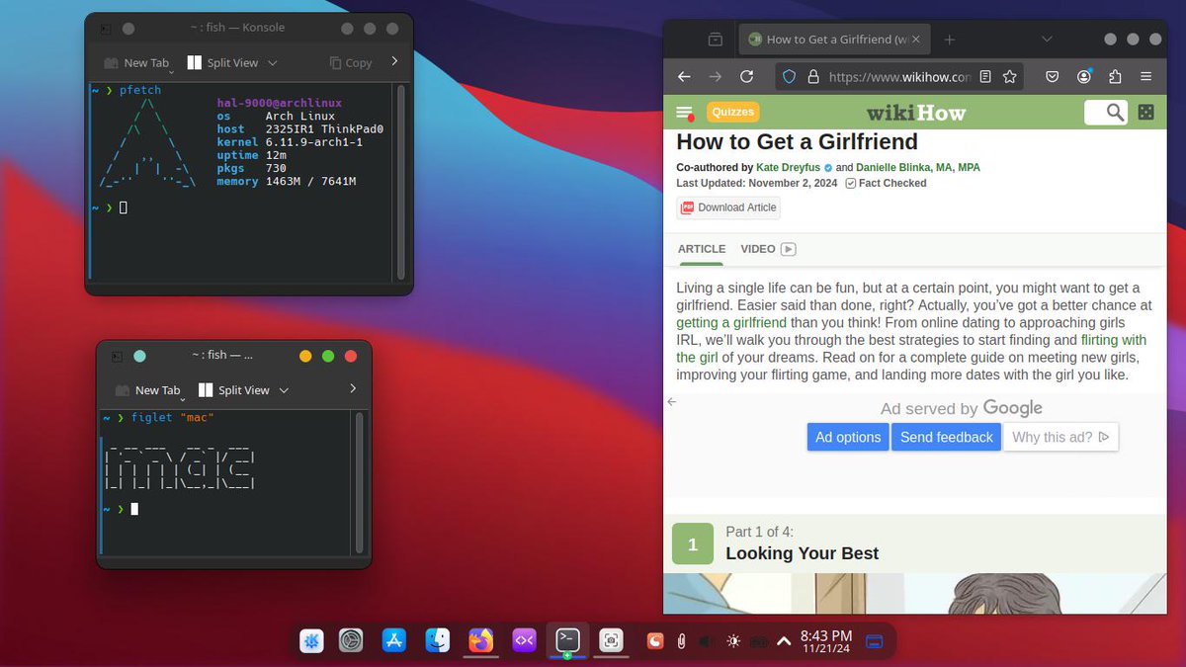1186x667 pixels.
Task: Click the wikiHow search magnifier
Action: (x=1115, y=113)
